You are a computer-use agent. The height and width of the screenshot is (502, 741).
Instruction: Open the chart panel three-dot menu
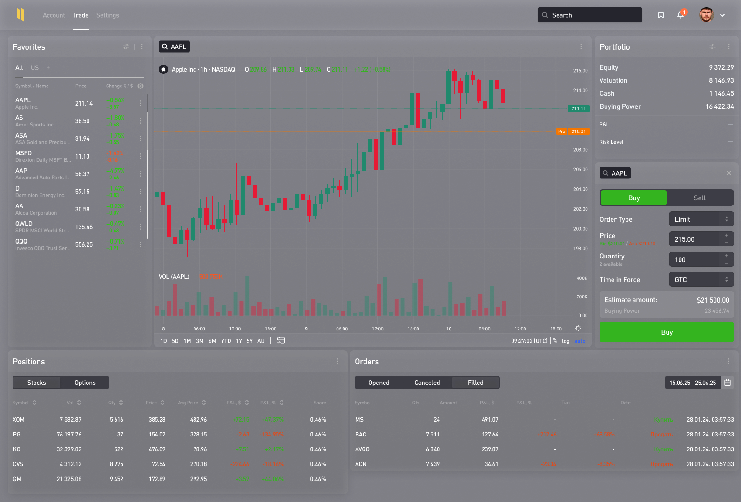[581, 47]
